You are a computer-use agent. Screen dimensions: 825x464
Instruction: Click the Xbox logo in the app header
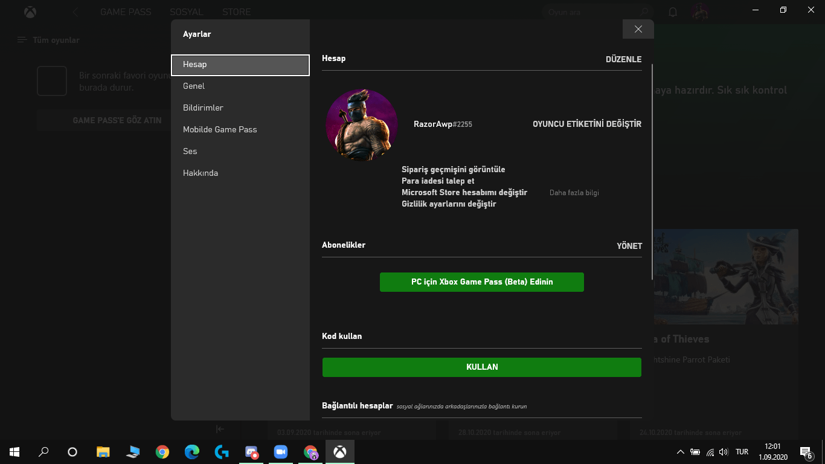pyautogui.click(x=30, y=12)
